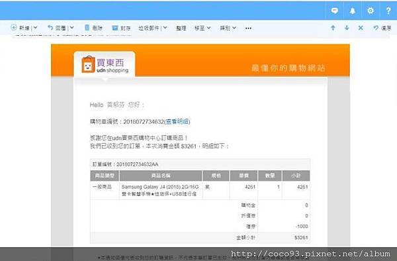Open the chat bubble icon in header
Viewport: 397px width, 261px height.
click(x=334, y=11)
